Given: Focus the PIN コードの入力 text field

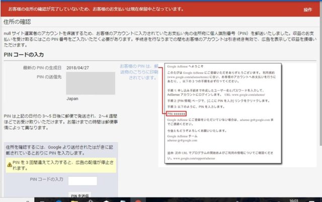Looking at the screenshot, I should (x=82, y=180).
